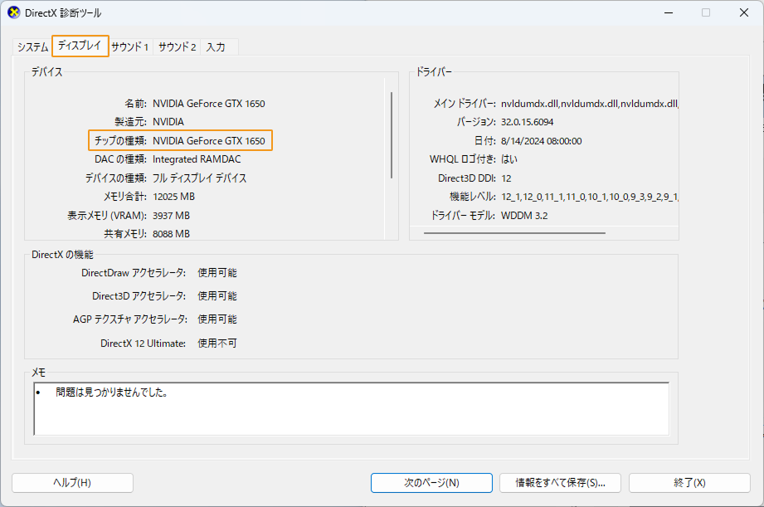Click the DirectX logo icon in the title bar
The width and height of the screenshot is (764, 507).
(12, 12)
